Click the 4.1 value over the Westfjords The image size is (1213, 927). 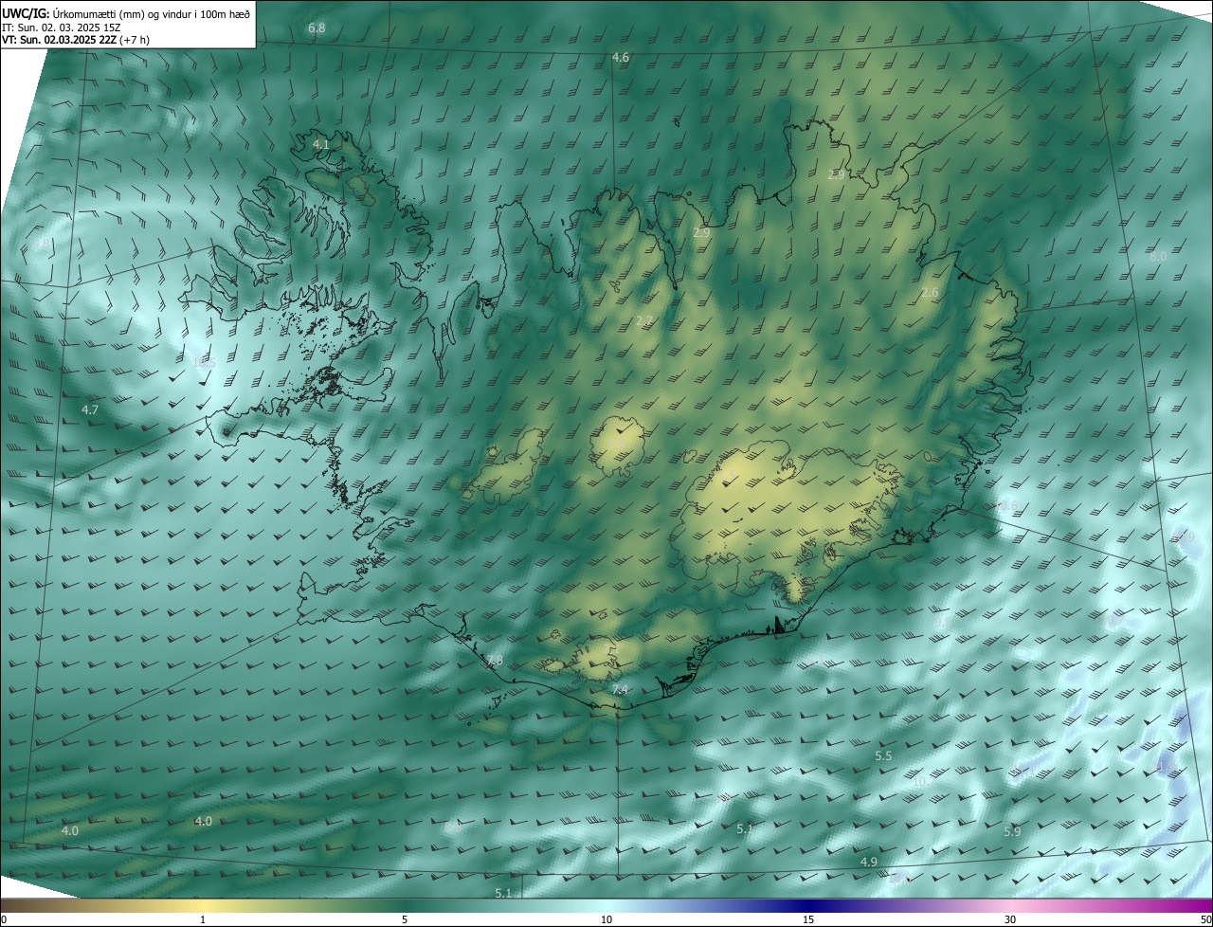(320, 144)
